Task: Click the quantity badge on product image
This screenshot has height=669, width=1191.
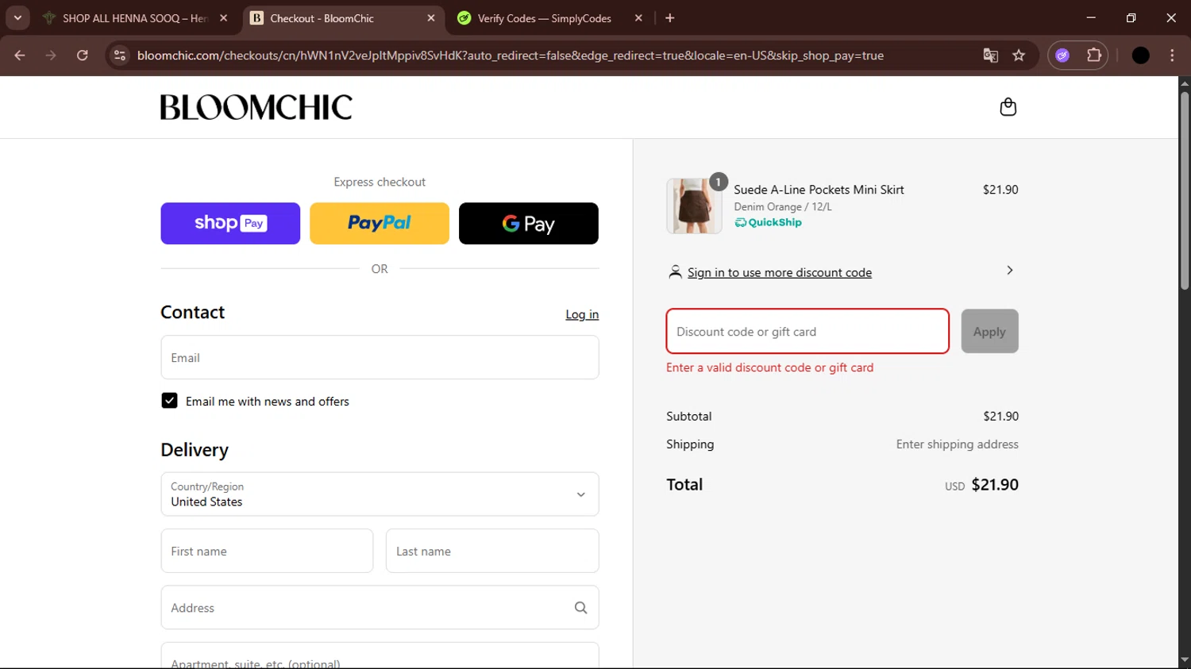Action: 718,182
